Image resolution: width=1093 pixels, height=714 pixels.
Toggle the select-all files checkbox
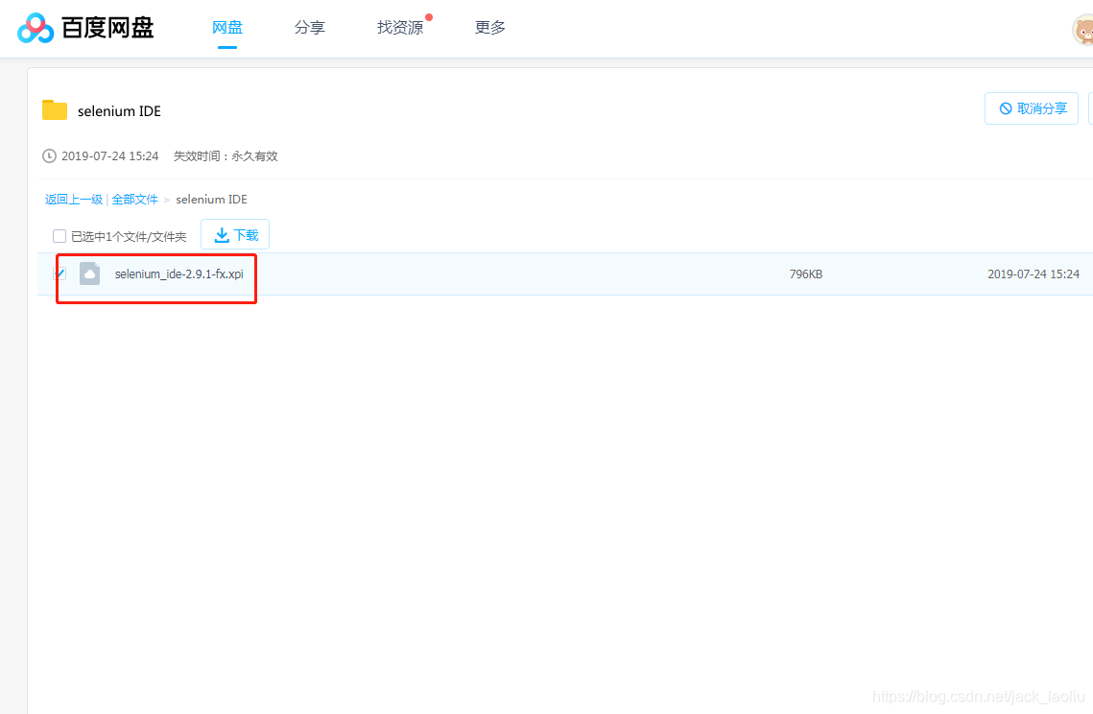point(59,236)
